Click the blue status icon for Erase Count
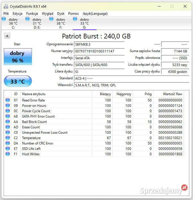 (8, 127)
